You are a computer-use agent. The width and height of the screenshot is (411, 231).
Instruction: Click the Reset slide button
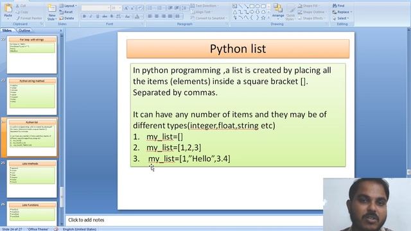click(66, 12)
